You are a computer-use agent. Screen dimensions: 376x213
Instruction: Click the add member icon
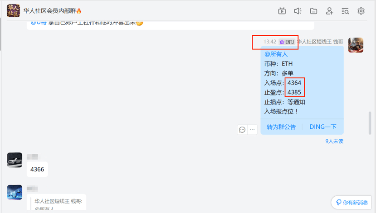[x=329, y=11]
